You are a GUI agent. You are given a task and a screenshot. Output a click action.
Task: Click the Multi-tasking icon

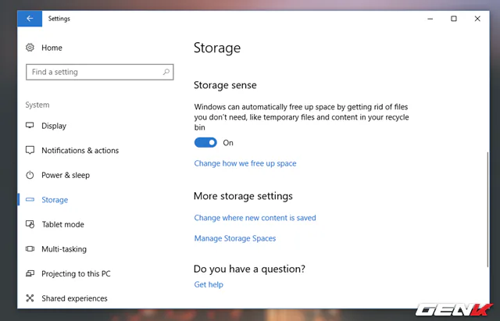[x=30, y=248]
